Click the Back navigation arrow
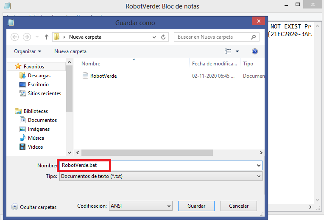324x220 pixels. [15, 37]
